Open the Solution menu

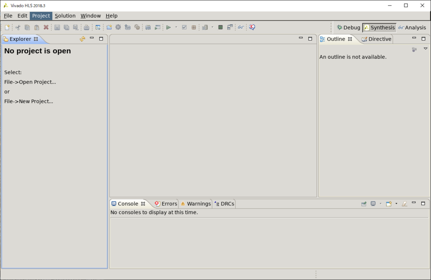[65, 16]
